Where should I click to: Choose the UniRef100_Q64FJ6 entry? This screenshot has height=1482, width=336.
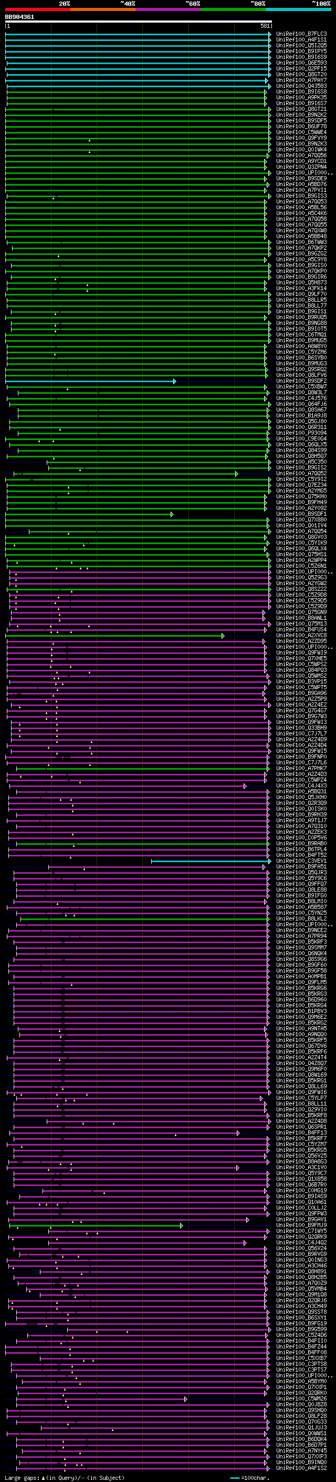coord(301,404)
